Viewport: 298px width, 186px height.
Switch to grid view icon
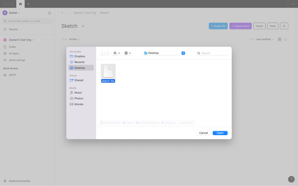(x=280, y=39)
